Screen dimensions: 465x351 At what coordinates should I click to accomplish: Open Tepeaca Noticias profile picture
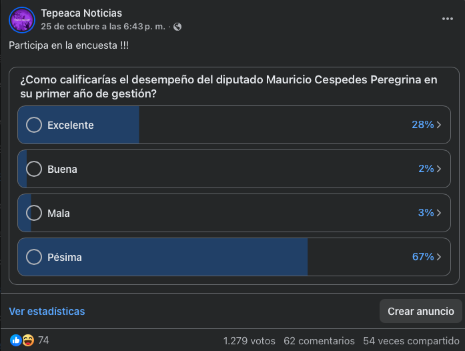point(23,20)
